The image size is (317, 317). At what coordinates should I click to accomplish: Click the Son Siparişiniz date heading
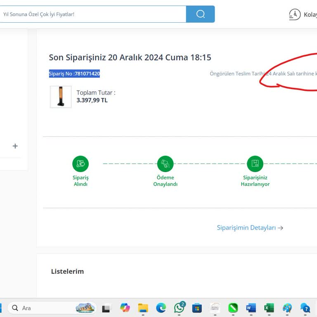pyautogui.click(x=130, y=57)
